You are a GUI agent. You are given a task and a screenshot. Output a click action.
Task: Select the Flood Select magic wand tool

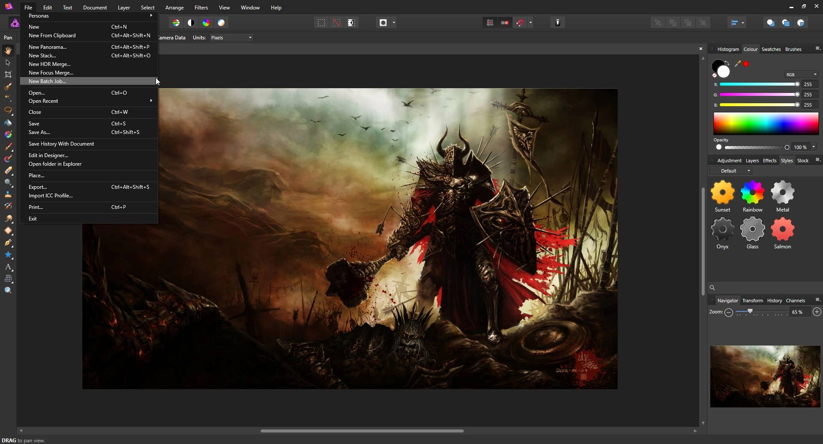pos(8,98)
